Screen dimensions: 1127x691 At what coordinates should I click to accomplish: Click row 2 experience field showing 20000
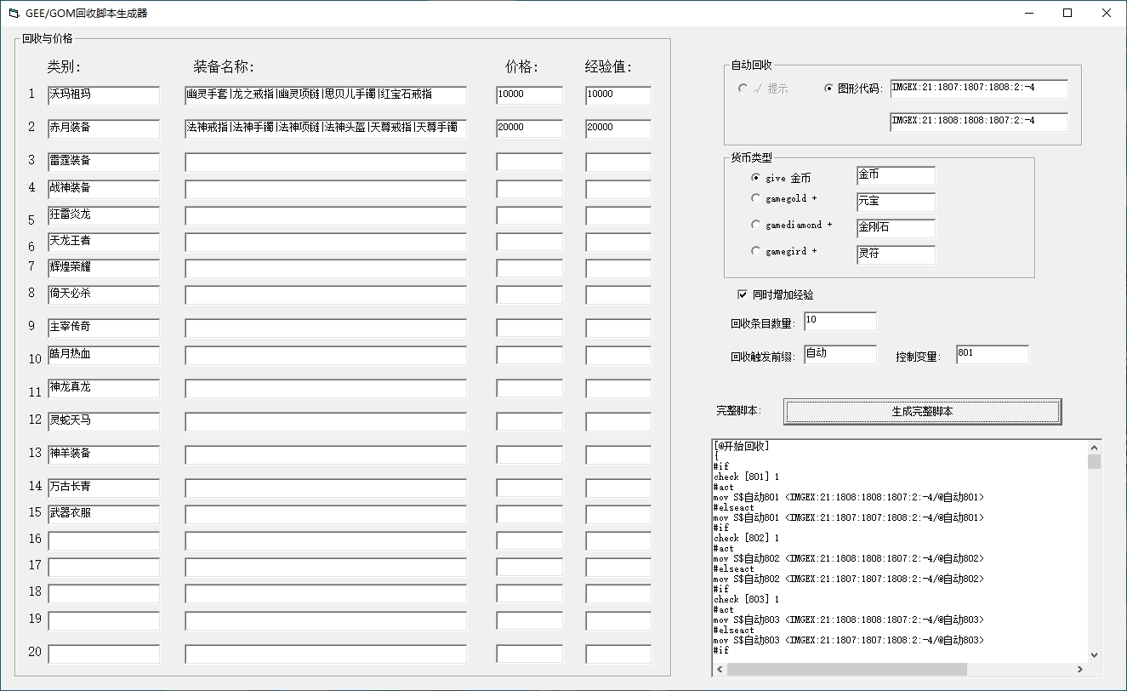618,128
